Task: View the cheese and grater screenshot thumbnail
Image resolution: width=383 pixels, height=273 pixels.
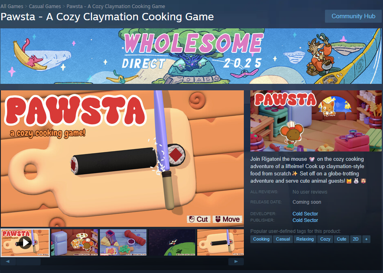Action: [x=123, y=242]
